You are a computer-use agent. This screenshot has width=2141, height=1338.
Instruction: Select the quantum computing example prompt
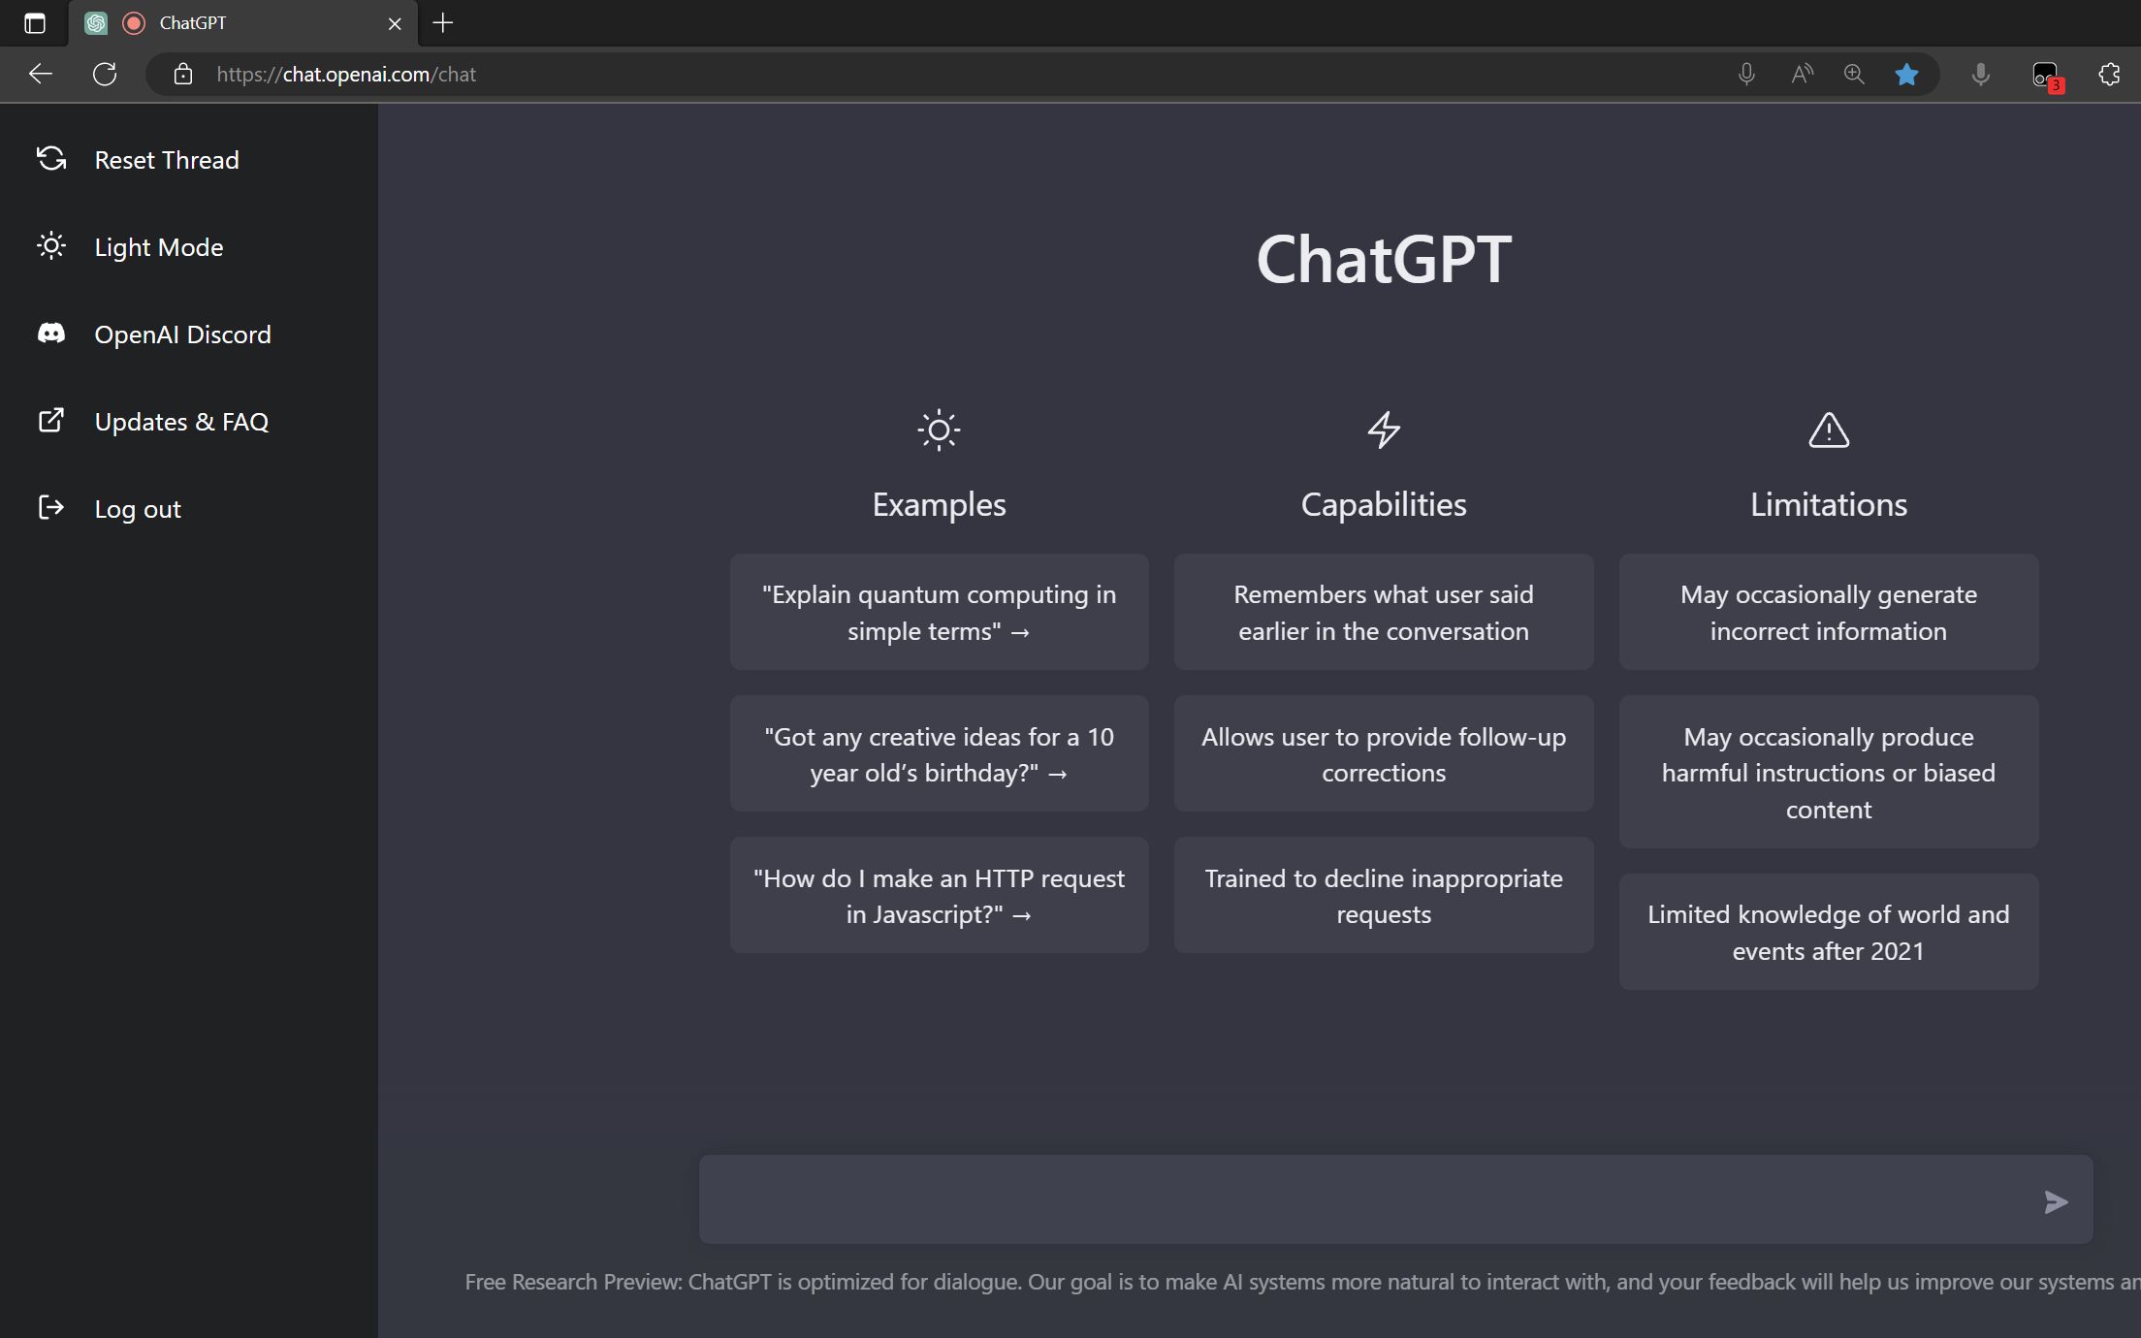pos(938,612)
